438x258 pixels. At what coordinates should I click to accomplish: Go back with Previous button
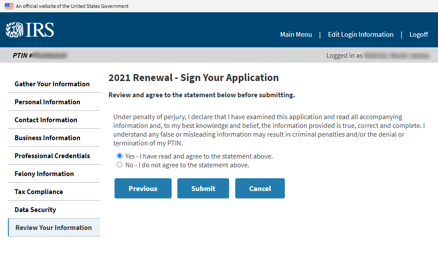[x=143, y=188]
